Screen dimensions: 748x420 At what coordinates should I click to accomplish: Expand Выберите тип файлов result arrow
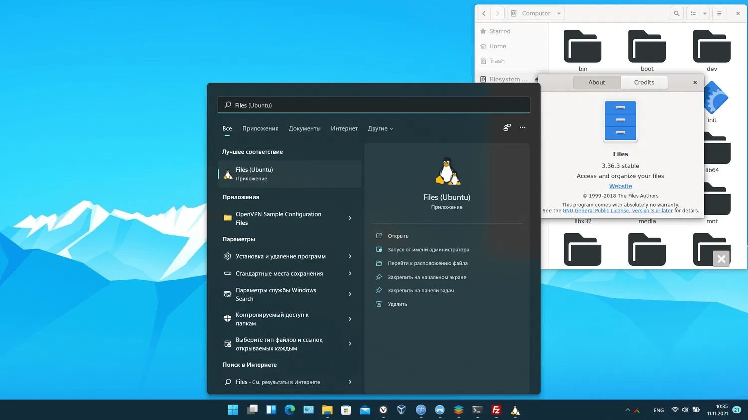click(x=350, y=344)
